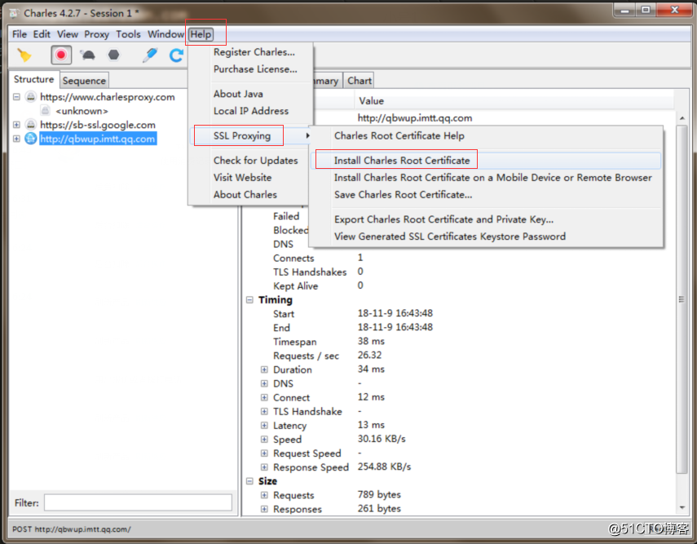This screenshot has height=544, width=697.
Task: Expand the sb-ssl.google.com tree node
Action: (x=16, y=125)
